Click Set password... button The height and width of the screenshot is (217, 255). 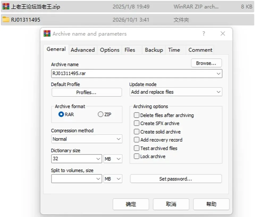click(x=176, y=179)
